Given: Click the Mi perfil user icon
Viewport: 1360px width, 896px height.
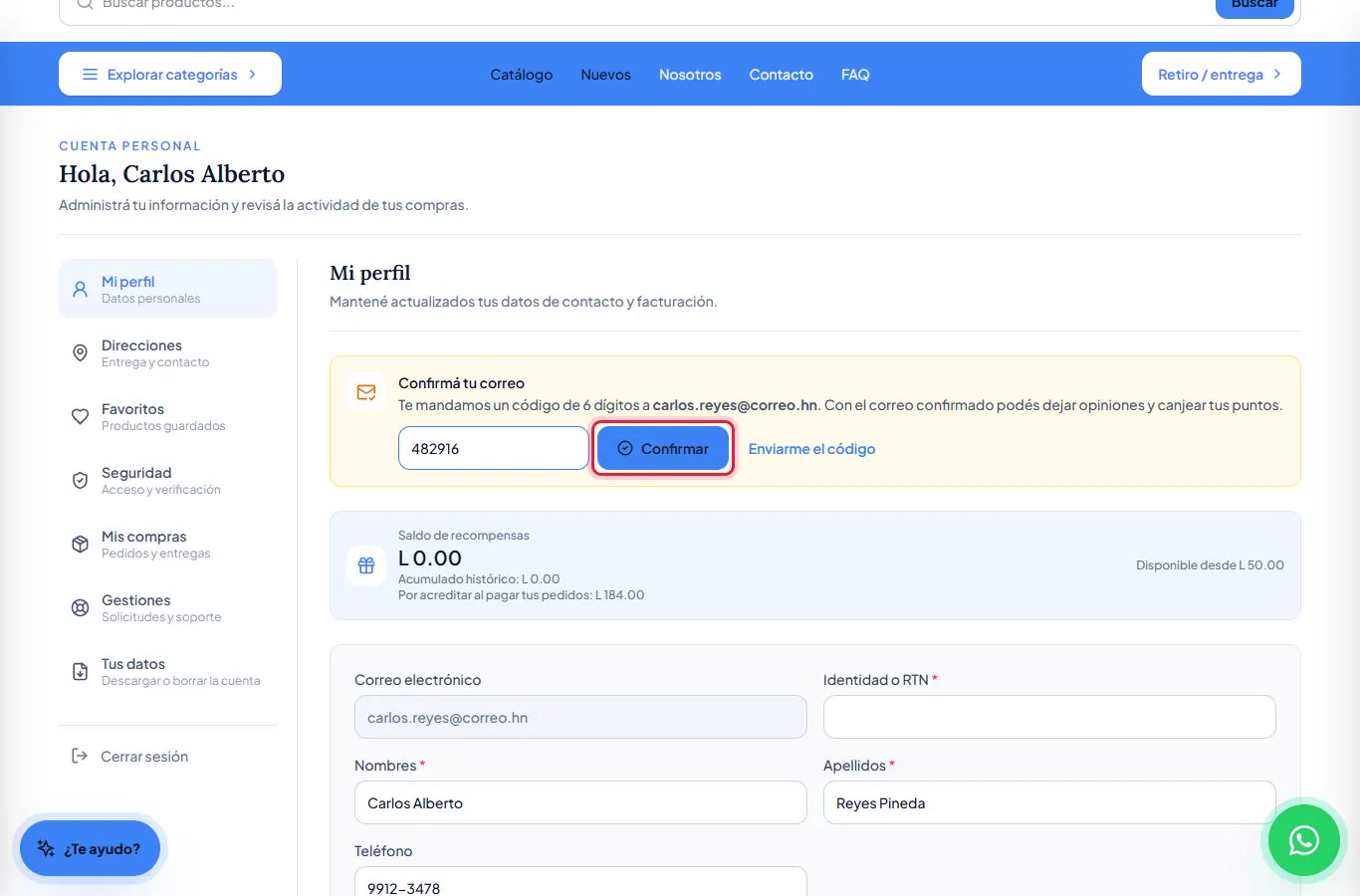Looking at the screenshot, I should pyautogui.click(x=81, y=290).
